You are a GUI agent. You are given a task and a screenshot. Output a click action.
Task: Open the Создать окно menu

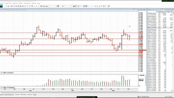[x=8, y=3]
